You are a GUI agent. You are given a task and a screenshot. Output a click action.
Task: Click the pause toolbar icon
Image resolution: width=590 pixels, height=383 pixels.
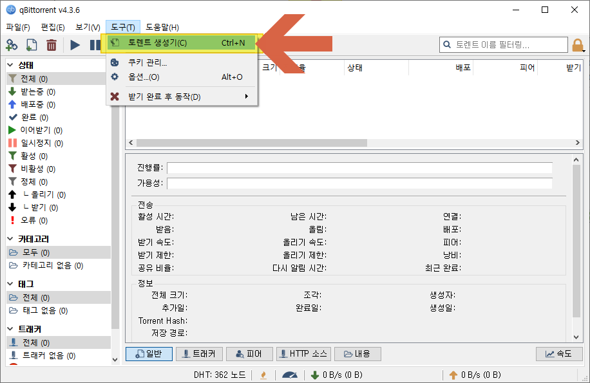95,45
